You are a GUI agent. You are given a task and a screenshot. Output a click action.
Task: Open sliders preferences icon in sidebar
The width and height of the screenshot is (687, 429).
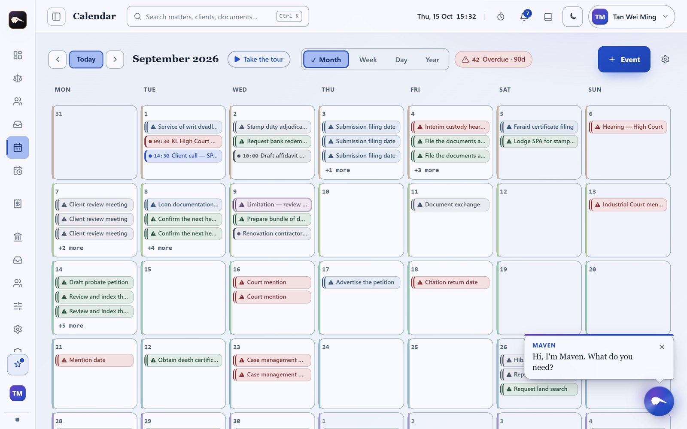[18, 306]
